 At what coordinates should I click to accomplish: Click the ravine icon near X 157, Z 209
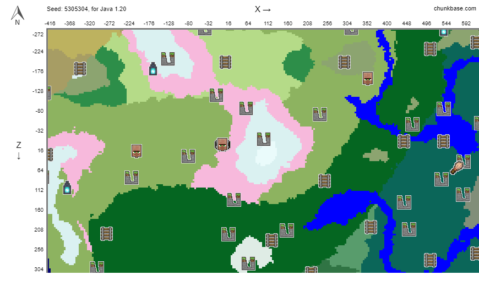point(287,230)
